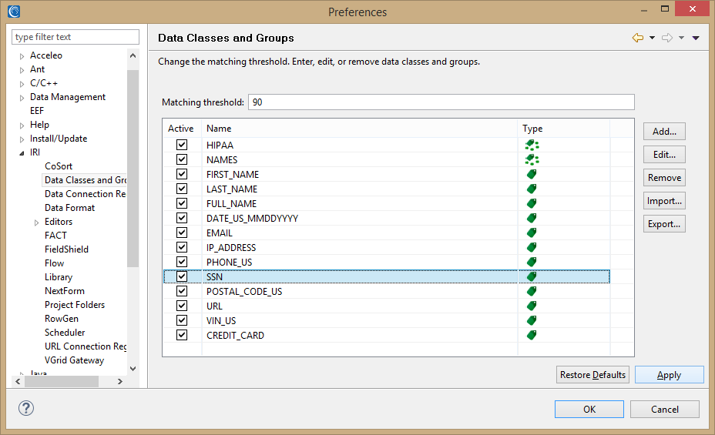Click the forward navigation arrow
Viewport: 715px width, 435px height.
tap(667, 38)
